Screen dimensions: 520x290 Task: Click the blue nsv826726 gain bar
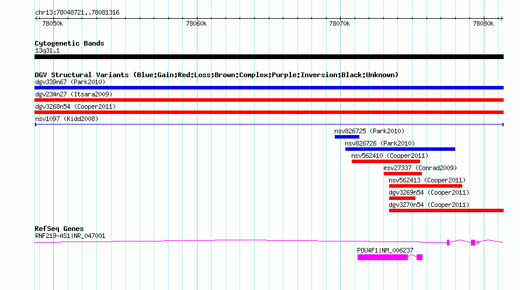click(x=400, y=149)
